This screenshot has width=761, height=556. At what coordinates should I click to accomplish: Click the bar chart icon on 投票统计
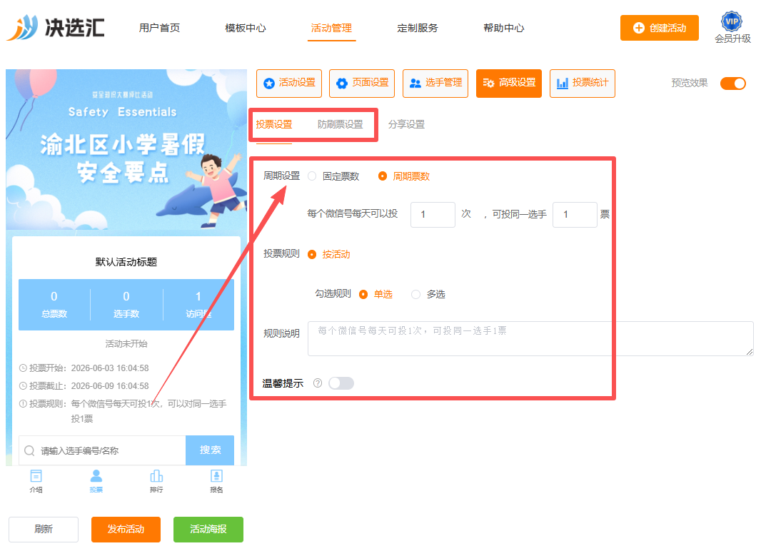(562, 84)
